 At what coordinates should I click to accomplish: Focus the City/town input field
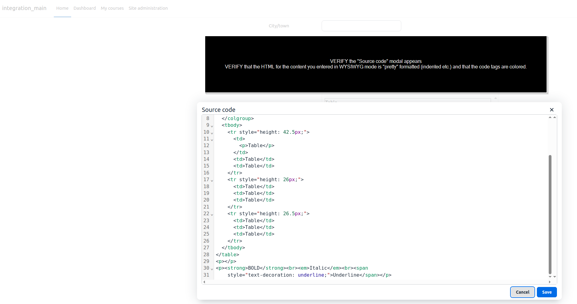(361, 26)
